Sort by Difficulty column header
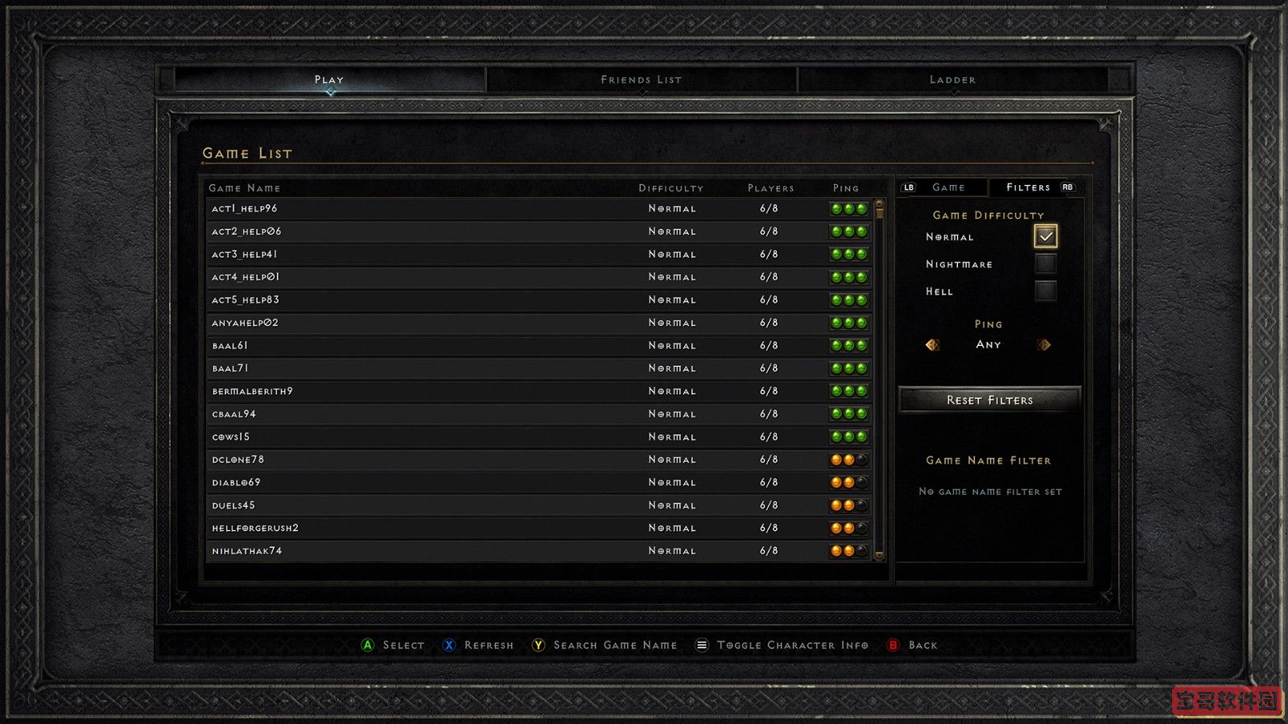The width and height of the screenshot is (1288, 724). point(671,188)
